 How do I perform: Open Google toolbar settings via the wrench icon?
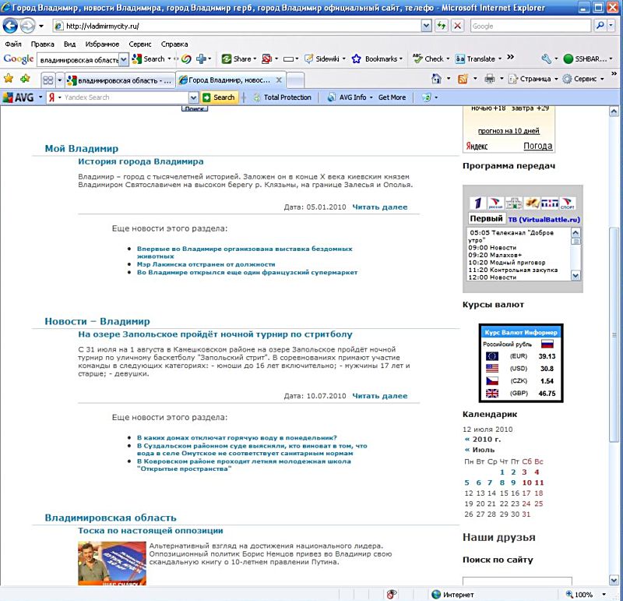(547, 59)
